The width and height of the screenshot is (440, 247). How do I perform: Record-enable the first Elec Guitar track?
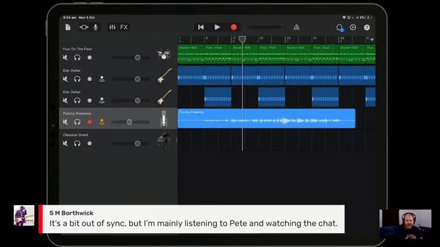89,79
